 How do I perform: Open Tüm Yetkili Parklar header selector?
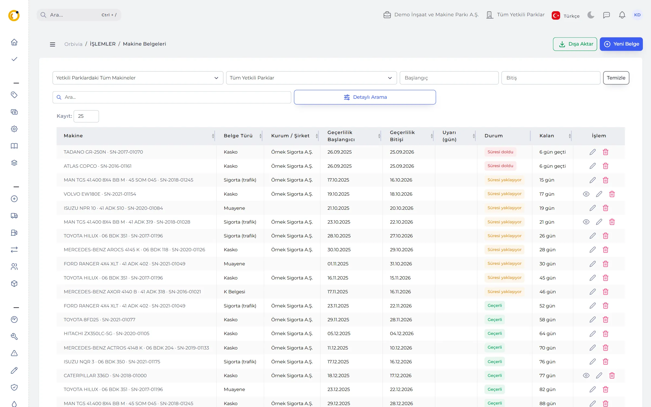pyautogui.click(x=515, y=15)
